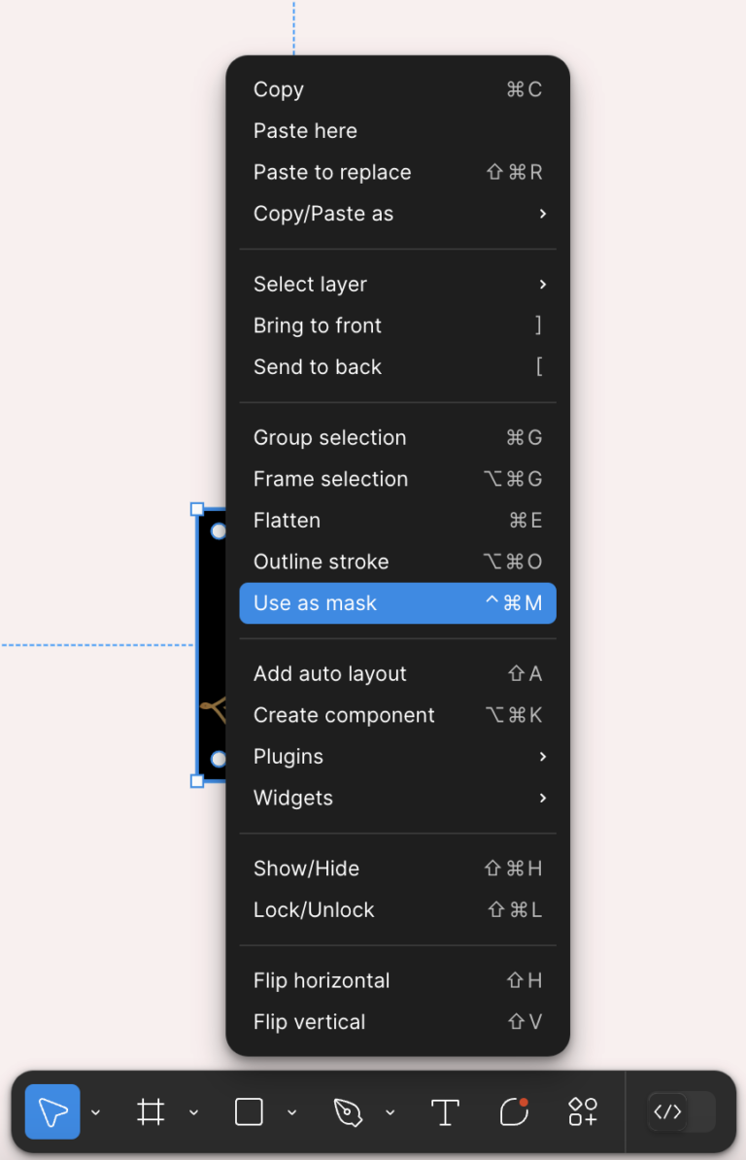Select the Text tool
Screen dimensions: 746x1160
pyautogui.click(x=445, y=1111)
